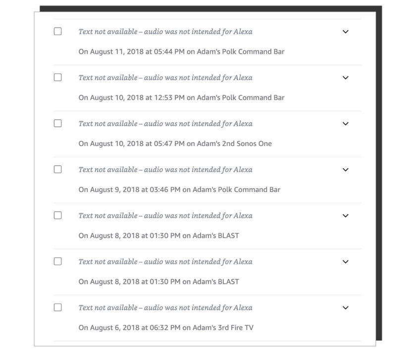Screen dimensions: 410x358
Task: Click the 'Adam's 2nd Sonos One' date line
Action: pos(175,143)
